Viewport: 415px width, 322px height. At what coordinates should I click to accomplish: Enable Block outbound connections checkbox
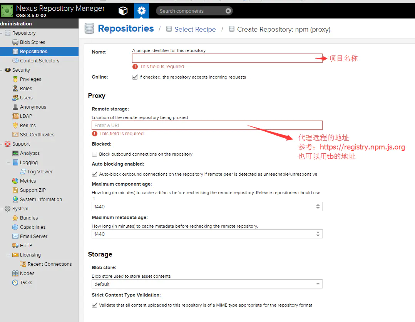point(94,154)
